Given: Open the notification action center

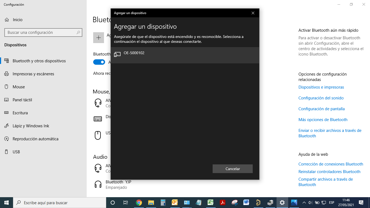Looking at the screenshot, I should (361, 203).
